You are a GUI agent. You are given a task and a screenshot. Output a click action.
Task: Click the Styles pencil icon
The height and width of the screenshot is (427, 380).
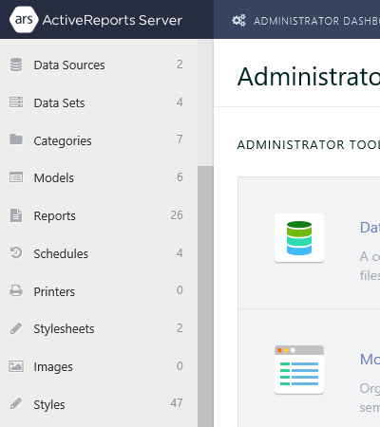(x=16, y=403)
